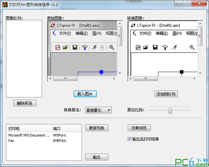Click the 黑白比例 slider thumb

[170, 111]
